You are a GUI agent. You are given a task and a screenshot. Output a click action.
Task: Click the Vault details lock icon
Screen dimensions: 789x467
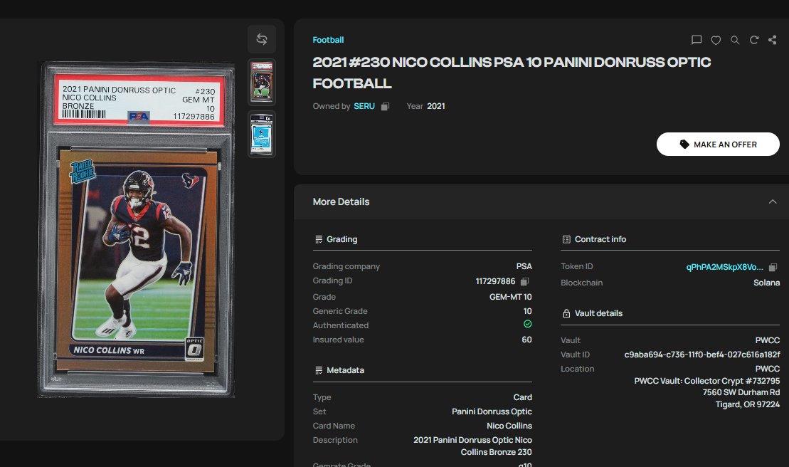point(566,313)
